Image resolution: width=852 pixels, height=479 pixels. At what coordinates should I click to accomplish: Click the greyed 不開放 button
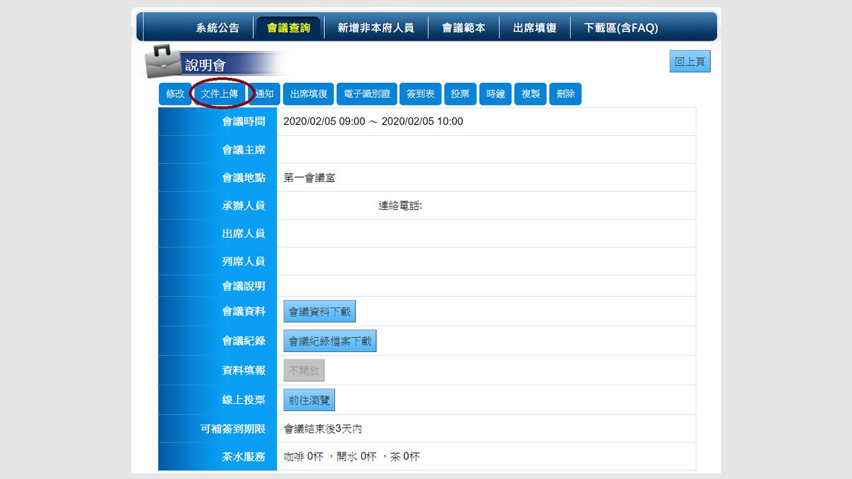(304, 370)
